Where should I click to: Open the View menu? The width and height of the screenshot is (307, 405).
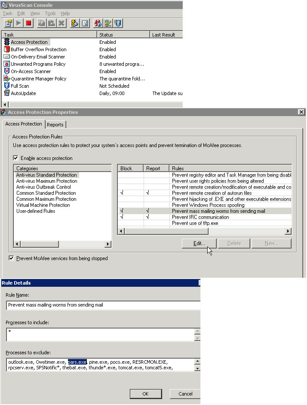point(35,13)
